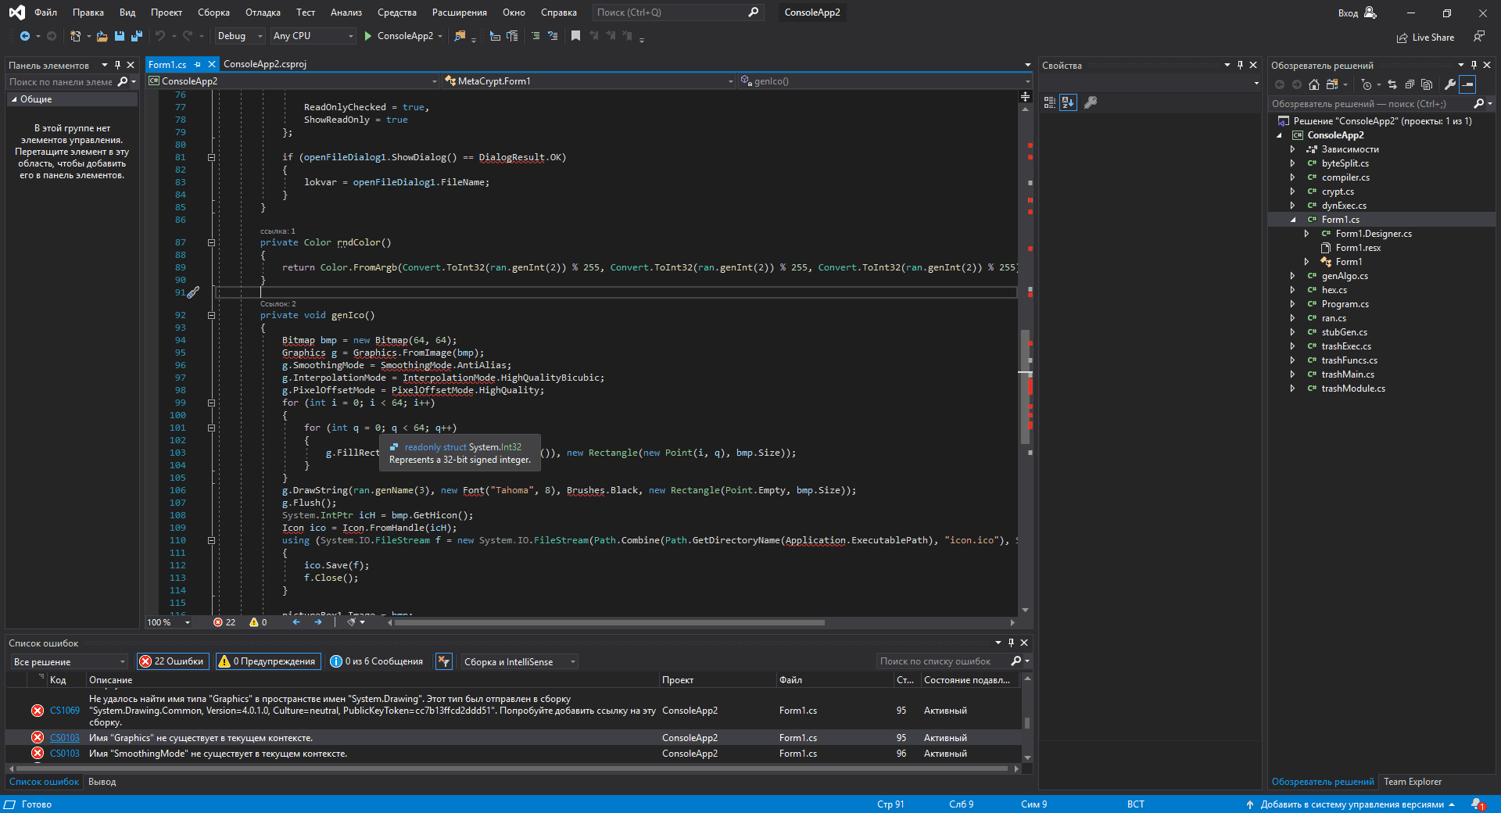Start debugging with the green play arrow
This screenshot has width=1501, height=813.
point(367,36)
